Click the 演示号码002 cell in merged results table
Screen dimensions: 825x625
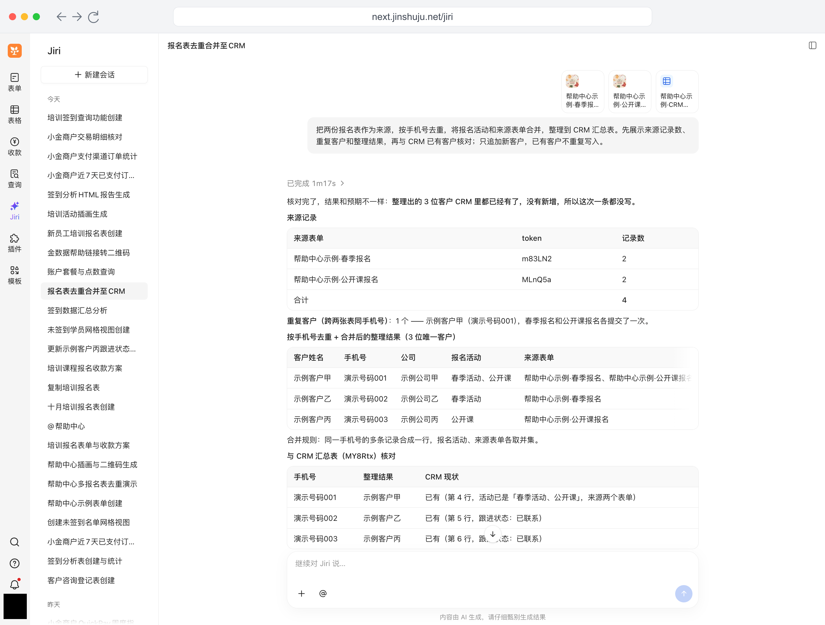point(365,399)
